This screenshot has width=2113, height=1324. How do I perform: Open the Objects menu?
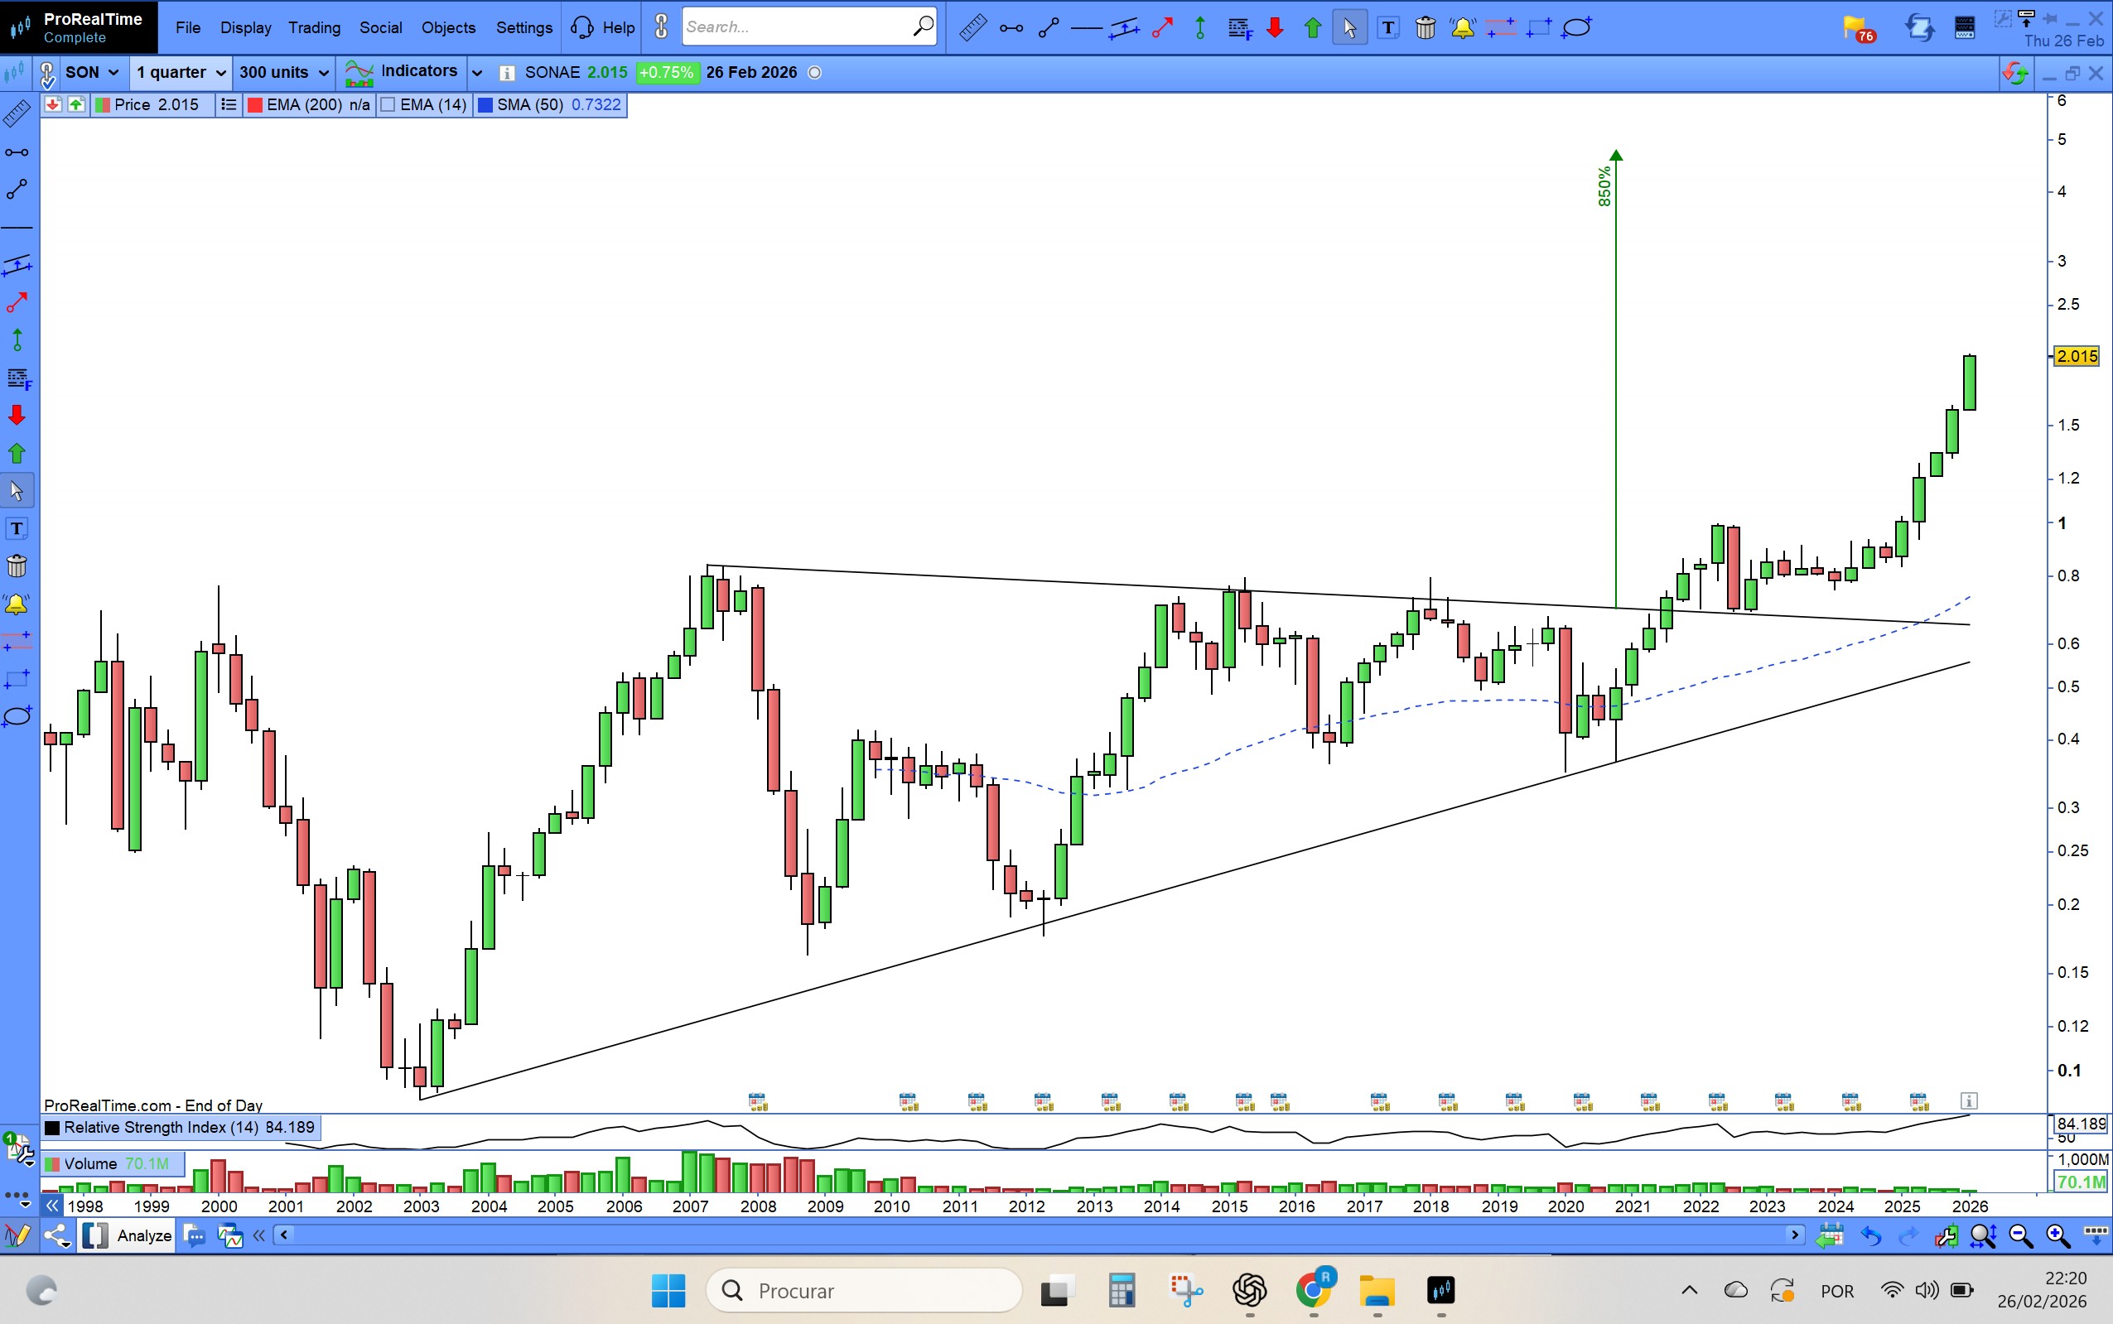pos(448,27)
